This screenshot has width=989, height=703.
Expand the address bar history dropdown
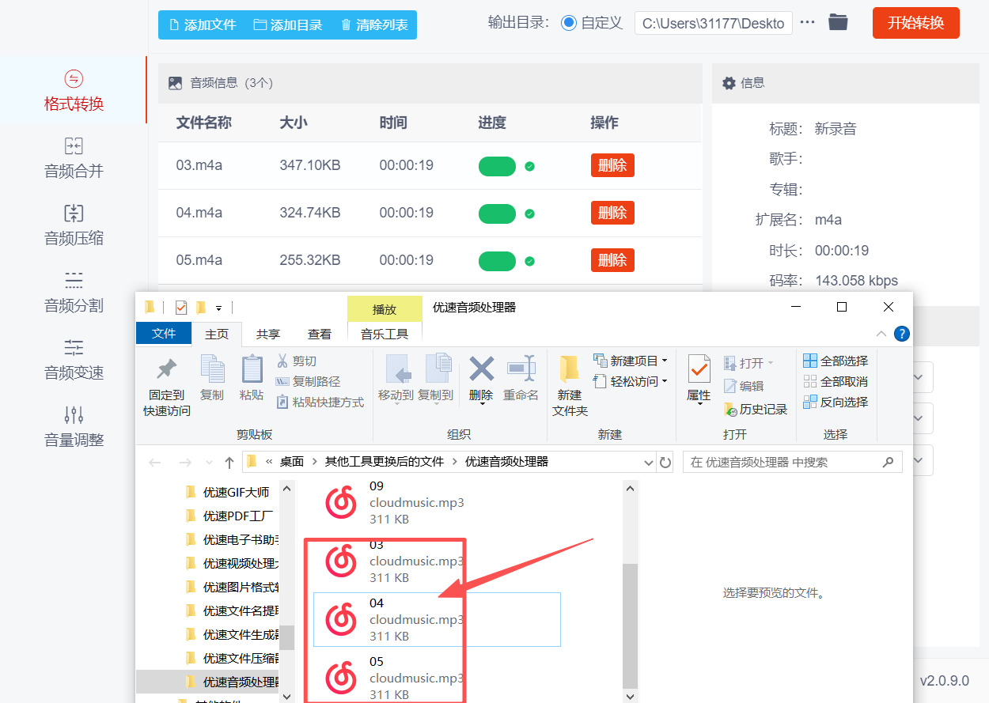649,462
